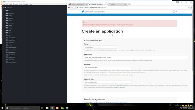Bookmark page with the star icon
This screenshot has width=195, height=110.
[x=188, y=8]
